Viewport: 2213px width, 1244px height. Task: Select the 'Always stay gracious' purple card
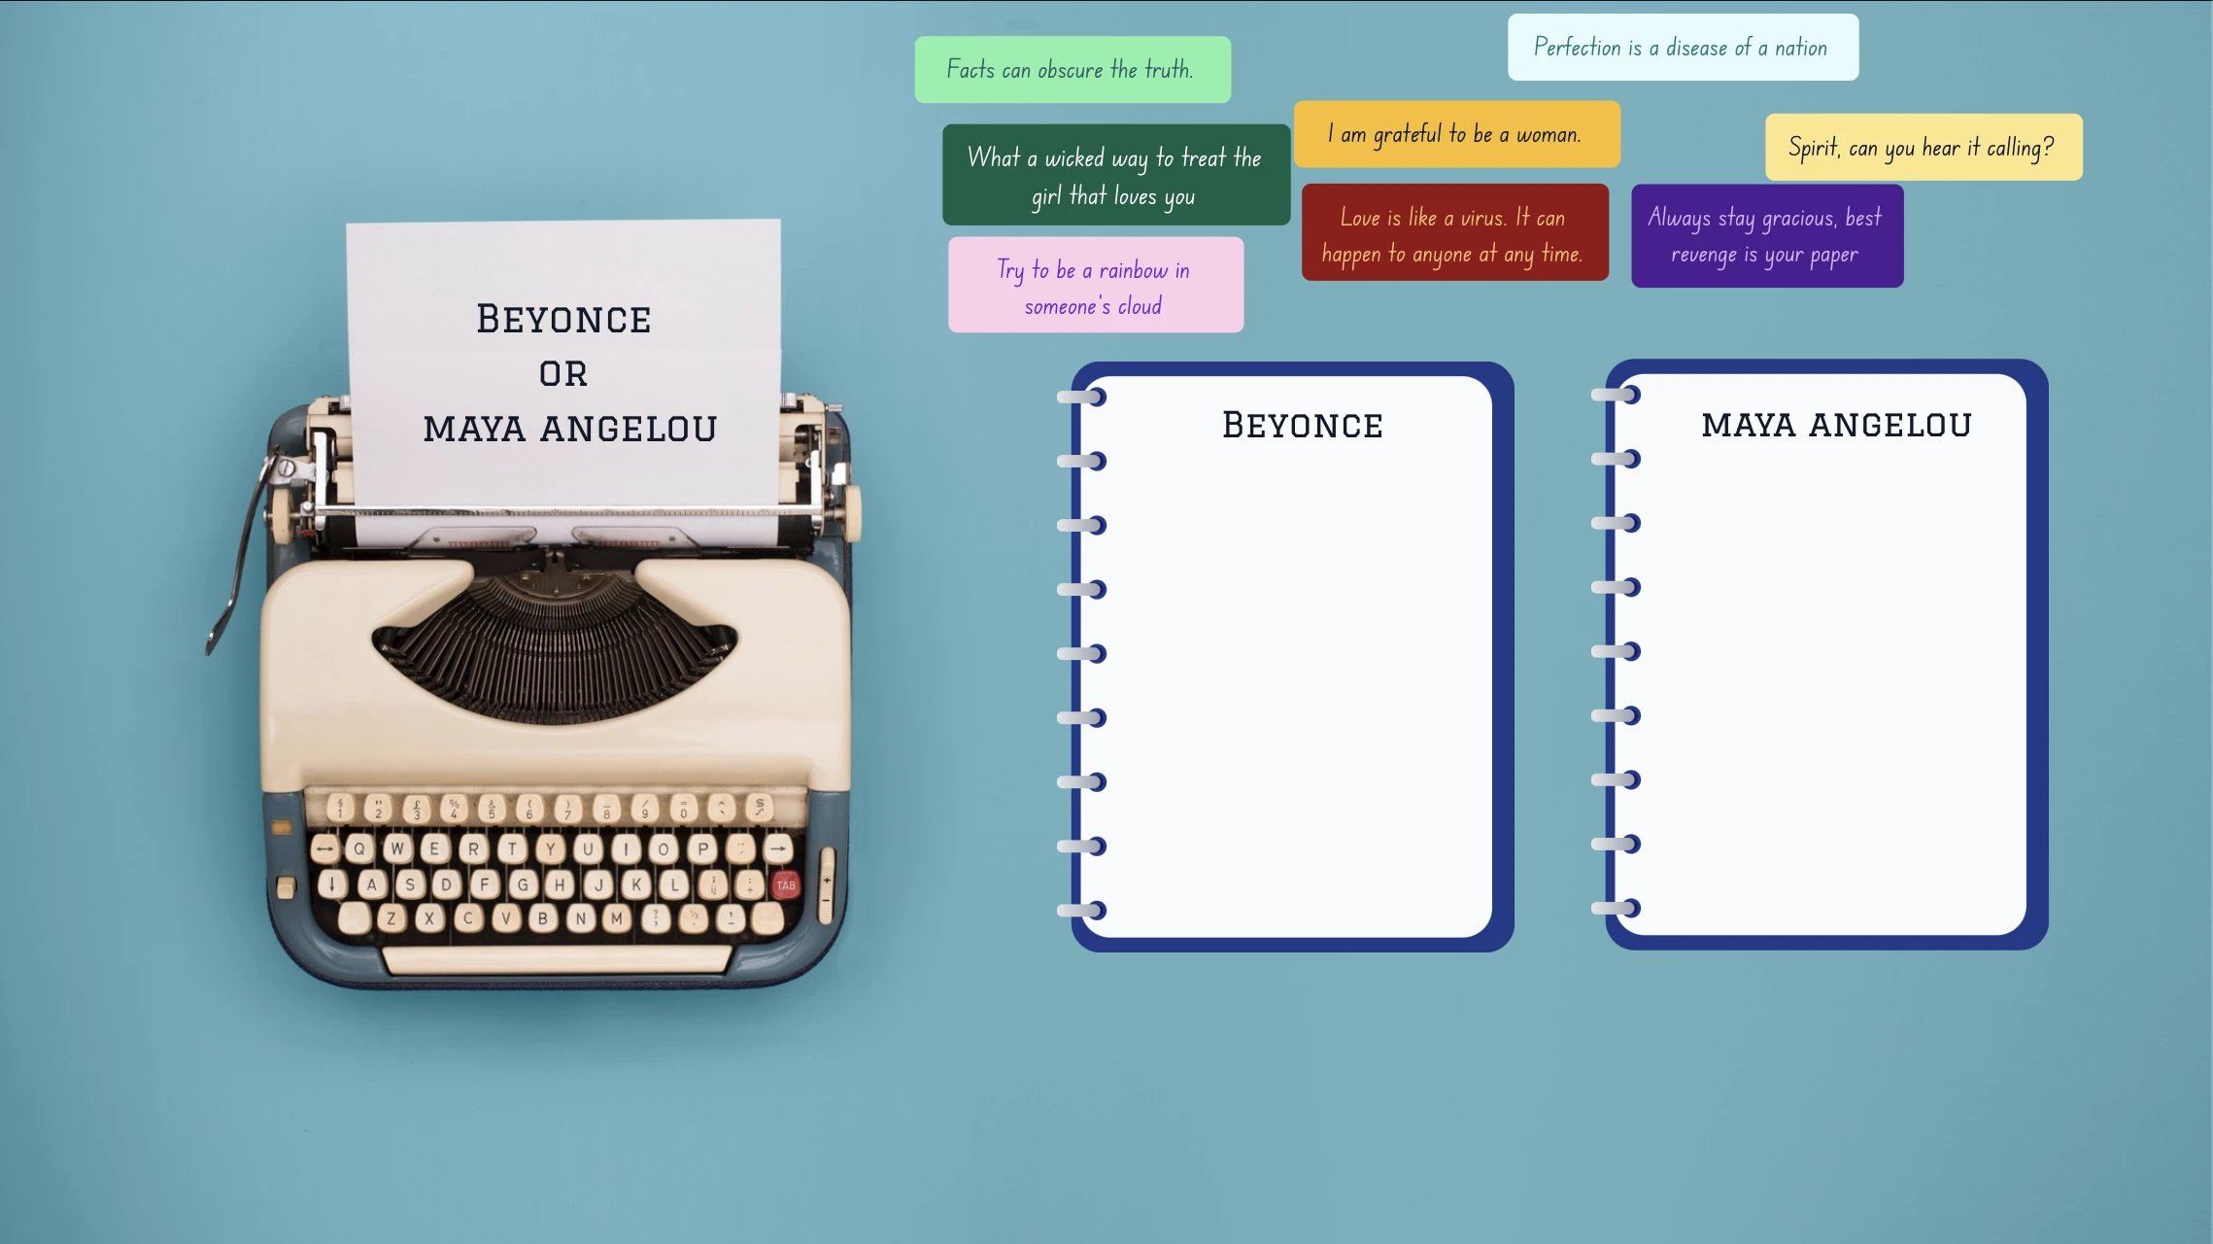tap(1767, 236)
